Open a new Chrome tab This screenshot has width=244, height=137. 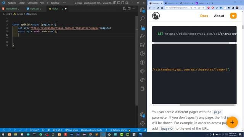click(x=212, y=3)
